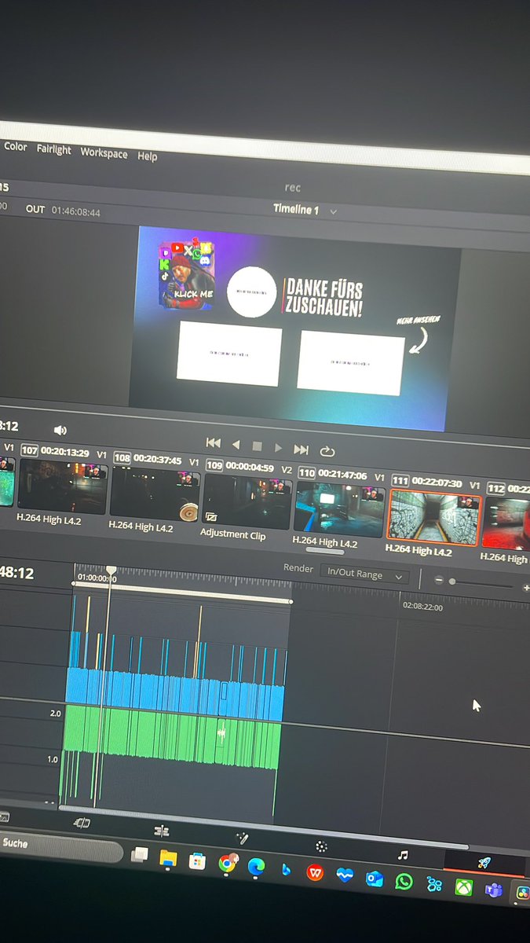Open the Workspace menu
The height and width of the screenshot is (943, 530).
click(x=104, y=153)
